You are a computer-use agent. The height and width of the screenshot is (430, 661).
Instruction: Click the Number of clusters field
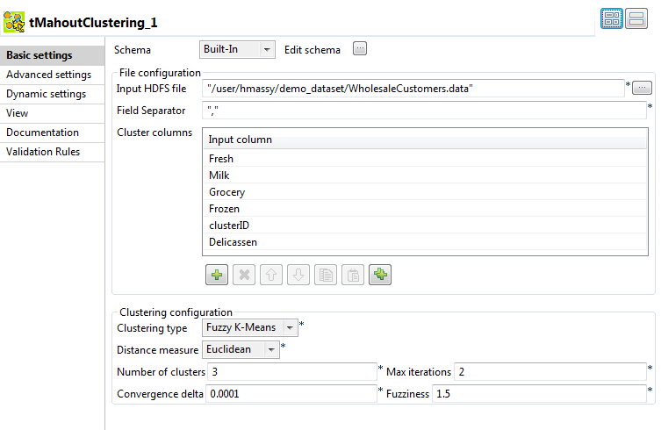click(x=291, y=372)
